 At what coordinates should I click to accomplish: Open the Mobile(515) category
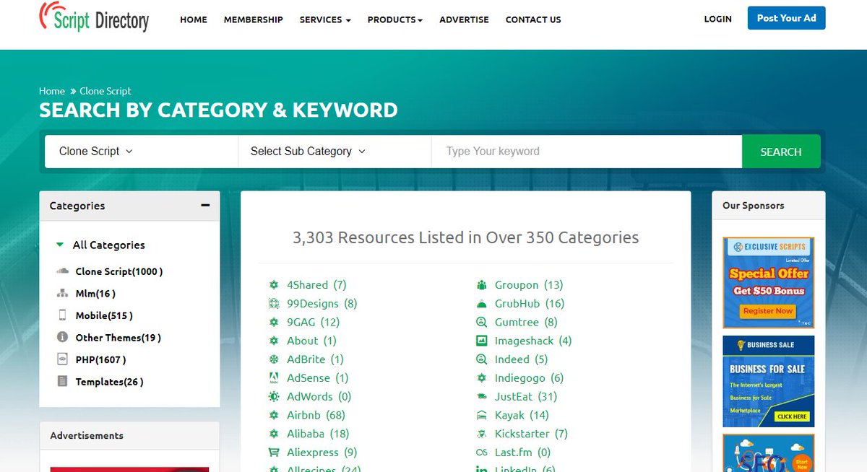[104, 315]
